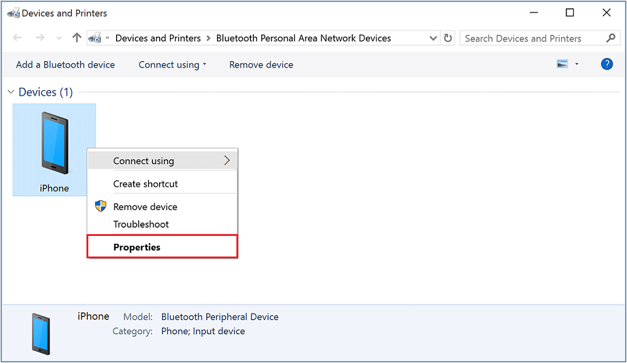Click in the Search Devices and Printers field
Image resolution: width=627 pixels, height=363 pixels.
pyautogui.click(x=532, y=38)
